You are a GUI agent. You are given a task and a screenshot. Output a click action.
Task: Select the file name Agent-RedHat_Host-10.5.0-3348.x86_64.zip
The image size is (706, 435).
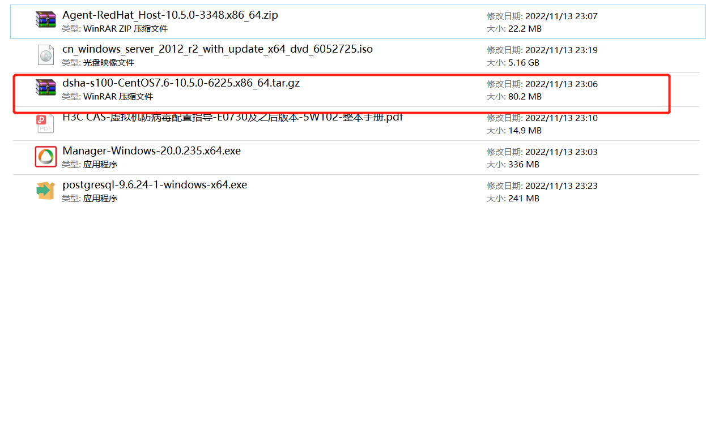coord(170,15)
